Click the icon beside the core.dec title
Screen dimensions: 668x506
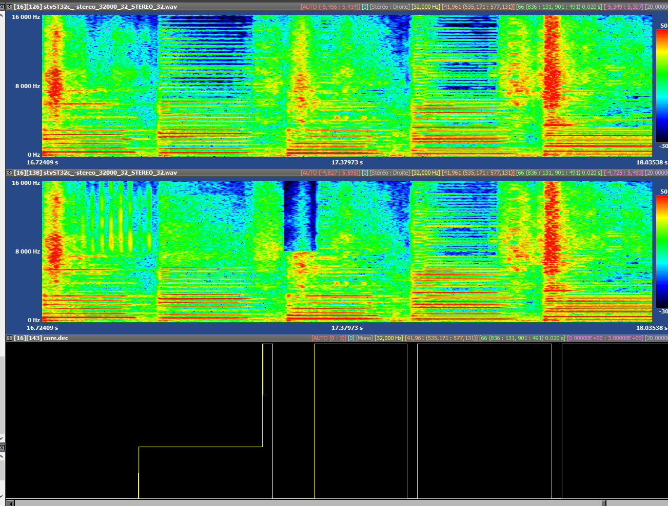(9, 338)
